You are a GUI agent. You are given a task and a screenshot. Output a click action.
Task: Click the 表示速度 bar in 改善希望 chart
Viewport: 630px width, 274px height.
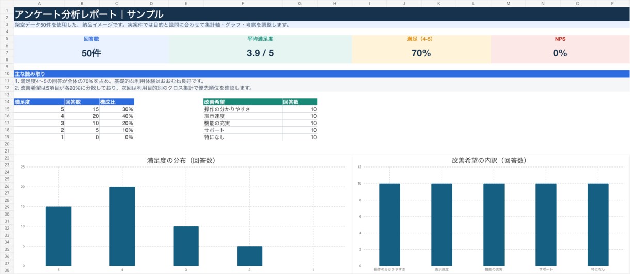click(442, 224)
